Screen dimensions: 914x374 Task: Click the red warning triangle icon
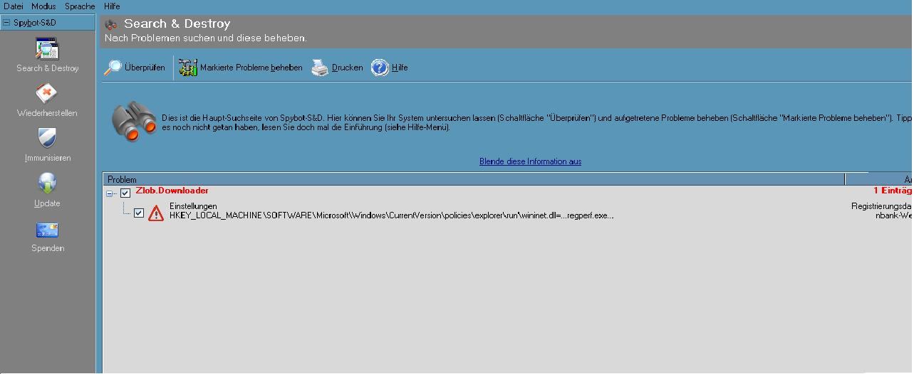point(156,212)
